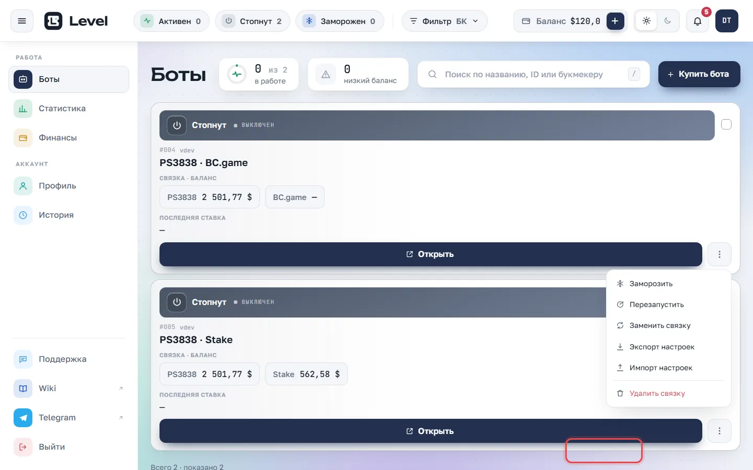Open notifications bell
The height and width of the screenshot is (470, 753).
[698, 21]
